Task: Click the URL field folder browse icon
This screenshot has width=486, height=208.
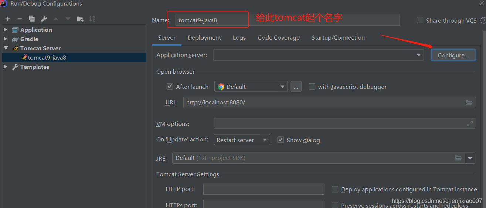Action: point(469,103)
